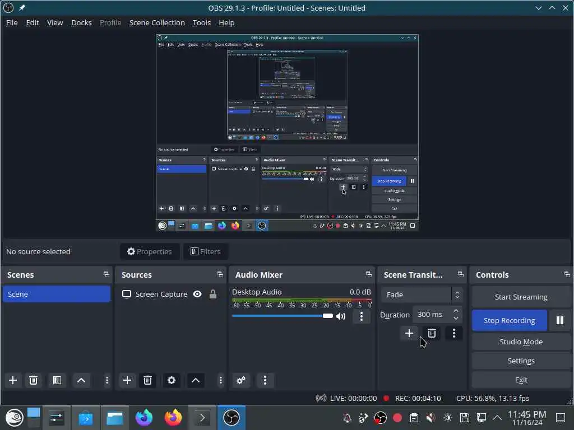Image resolution: width=574 pixels, height=430 pixels.
Task: Open Firefox from the taskbar
Action: (173, 418)
